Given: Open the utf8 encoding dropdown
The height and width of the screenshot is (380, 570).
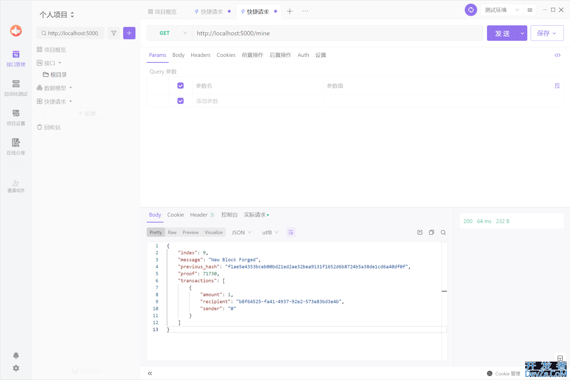Looking at the screenshot, I should pyautogui.click(x=270, y=232).
